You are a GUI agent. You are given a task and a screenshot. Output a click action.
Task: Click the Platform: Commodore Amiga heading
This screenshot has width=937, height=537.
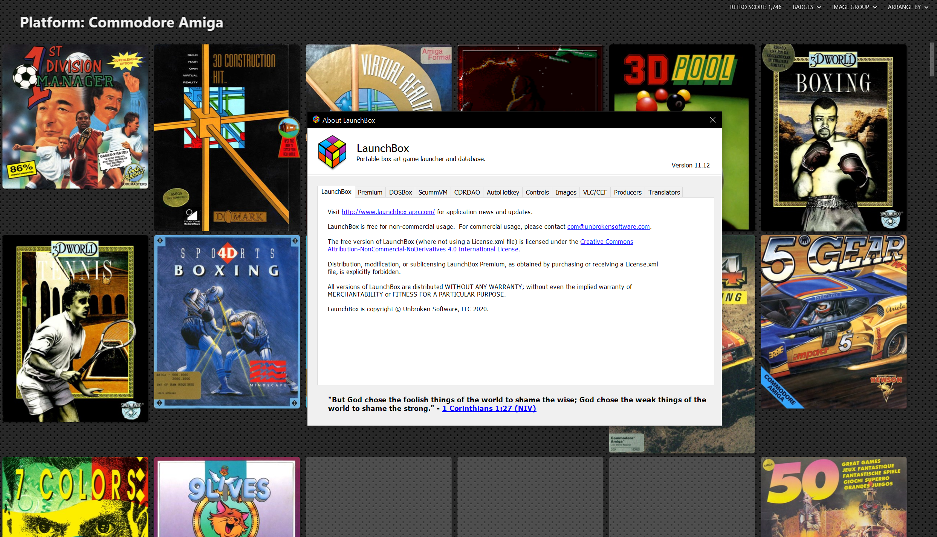pyautogui.click(x=121, y=22)
